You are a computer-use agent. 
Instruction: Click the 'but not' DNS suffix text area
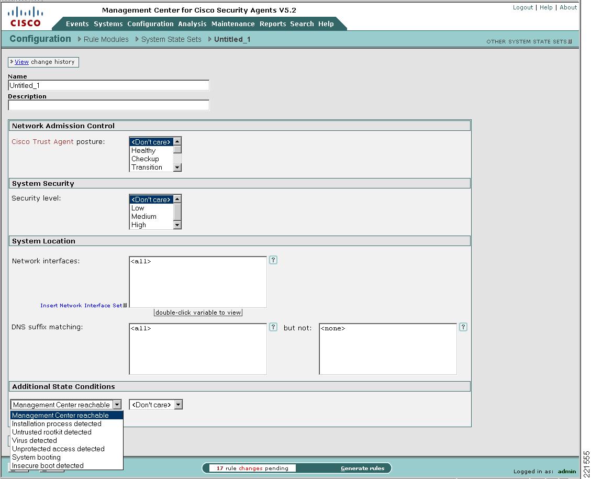[x=388, y=349]
